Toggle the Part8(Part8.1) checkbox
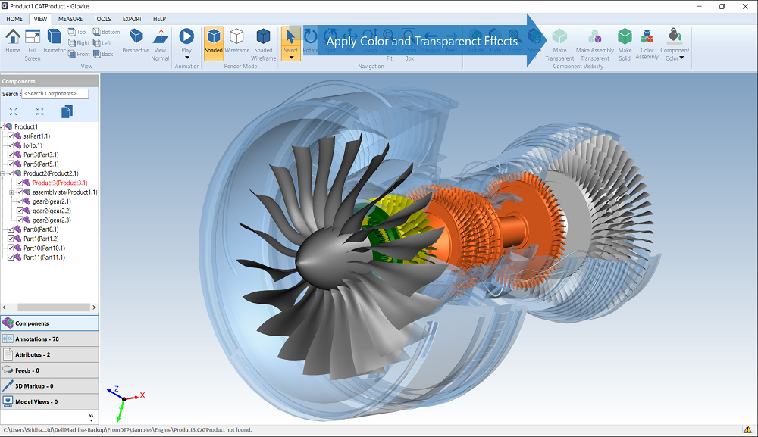This screenshot has width=758, height=437. point(11,229)
